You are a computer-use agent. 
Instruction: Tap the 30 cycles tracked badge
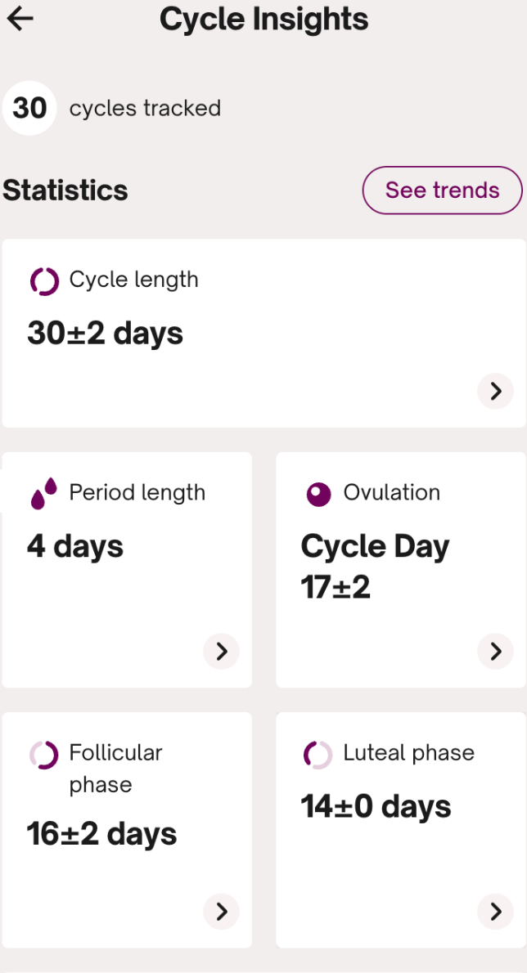29,108
